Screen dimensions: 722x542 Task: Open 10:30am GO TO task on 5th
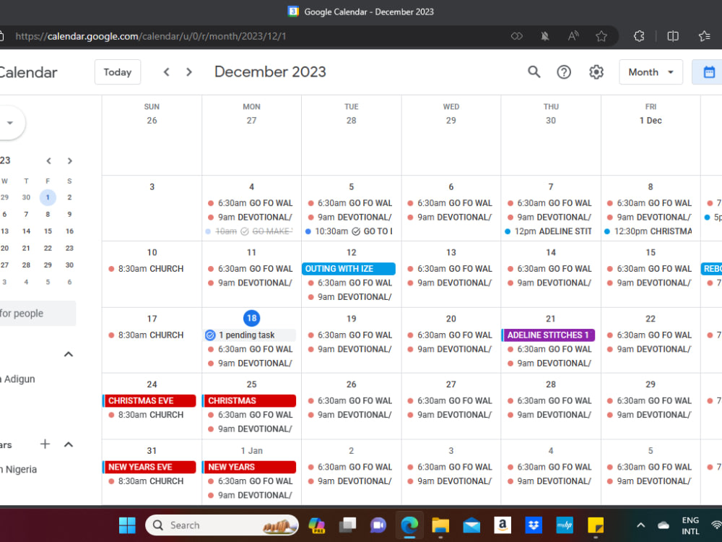pos(349,231)
